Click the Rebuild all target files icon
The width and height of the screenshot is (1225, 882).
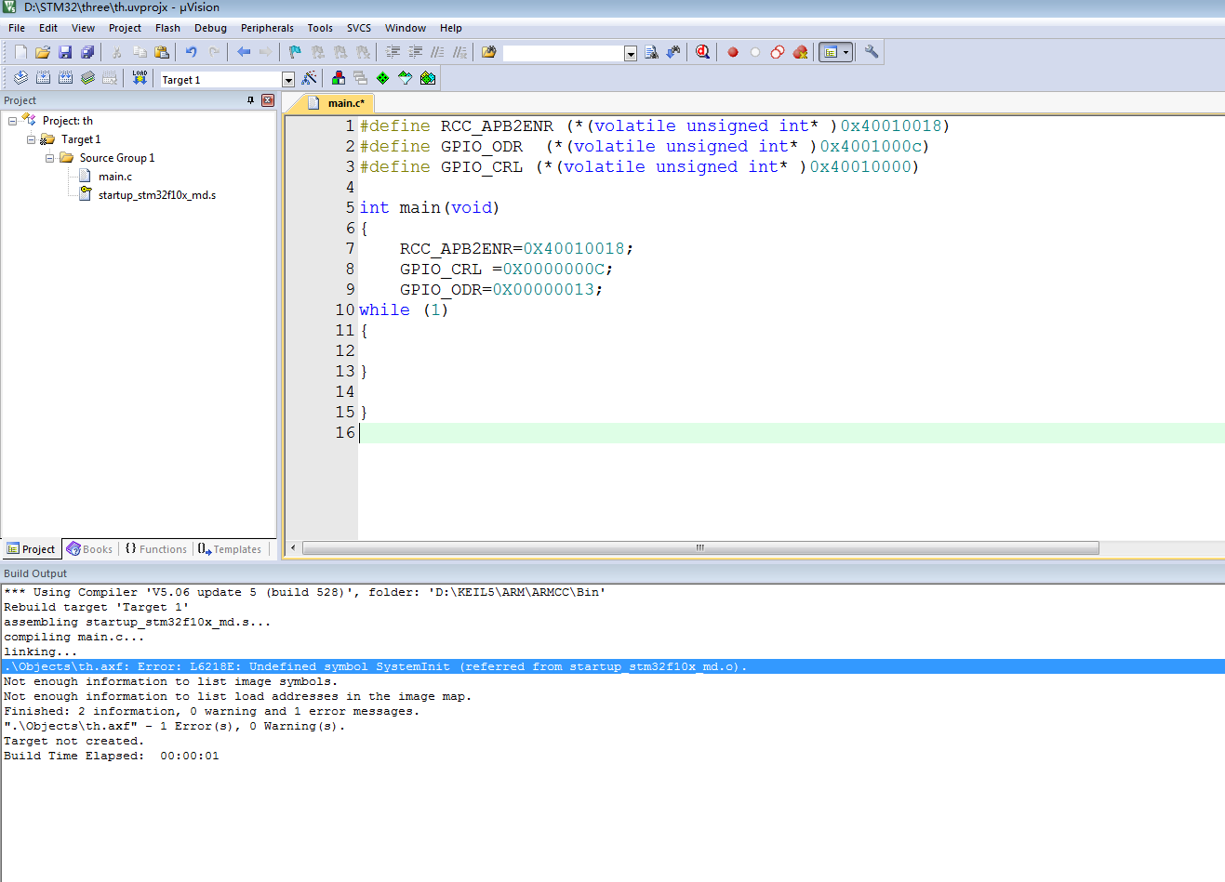point(65,78)
